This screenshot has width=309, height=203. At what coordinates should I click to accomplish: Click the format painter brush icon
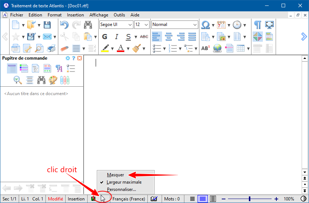coord(137,48)
